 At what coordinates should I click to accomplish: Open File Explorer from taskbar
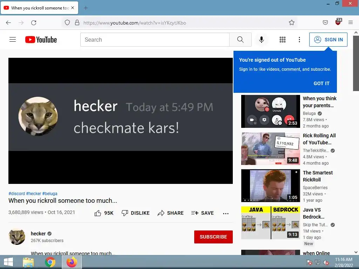pyautogui.click(x=28, y=262)
